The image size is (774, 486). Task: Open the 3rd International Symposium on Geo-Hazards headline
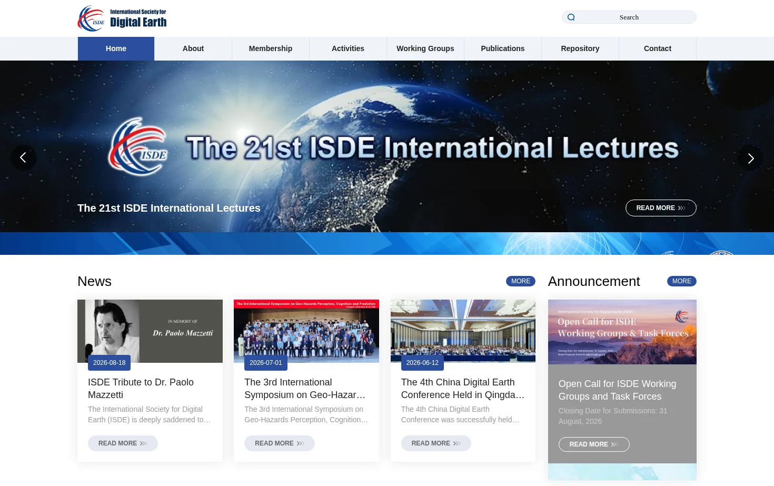[x=305, y=389]
